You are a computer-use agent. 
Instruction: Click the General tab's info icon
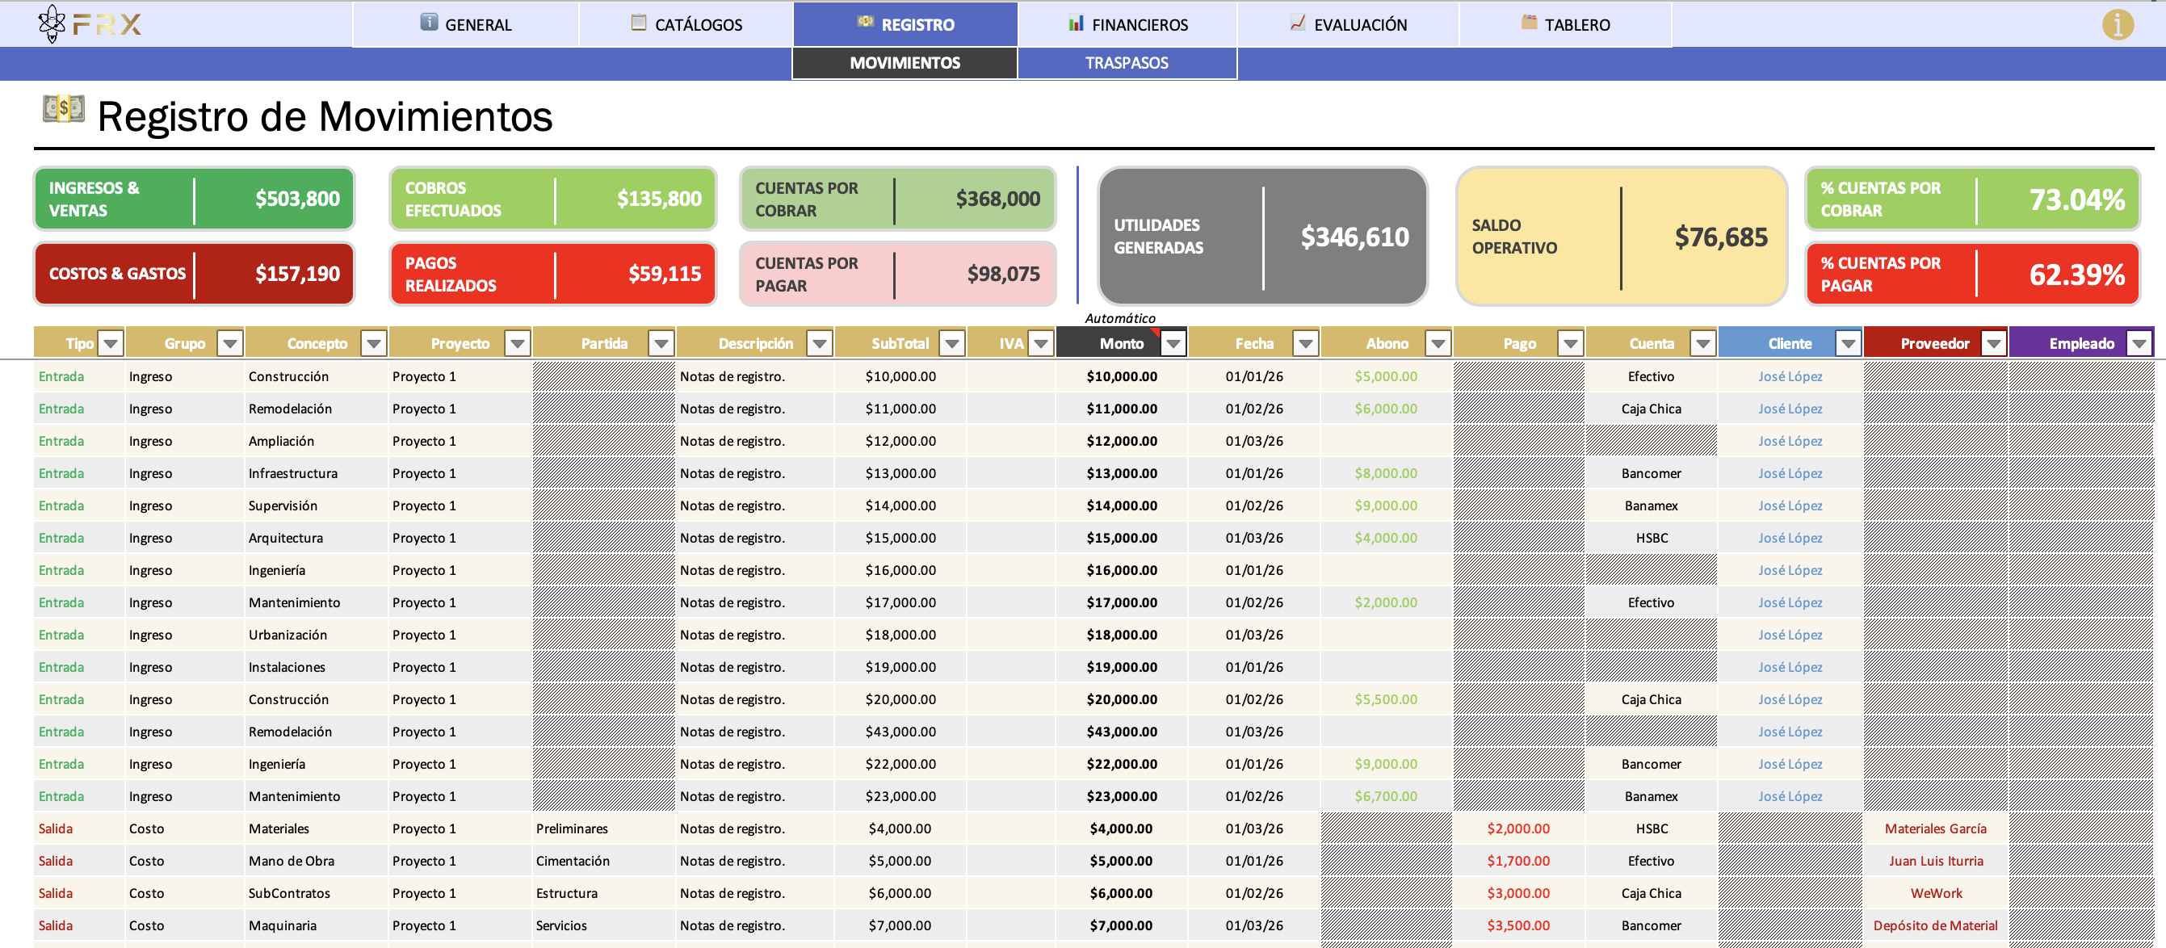(429, 23)
